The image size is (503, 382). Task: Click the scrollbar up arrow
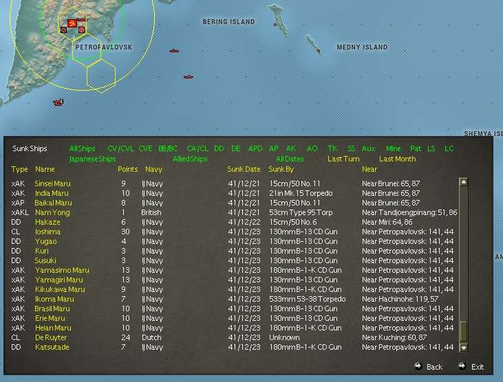tap(464, 182)
